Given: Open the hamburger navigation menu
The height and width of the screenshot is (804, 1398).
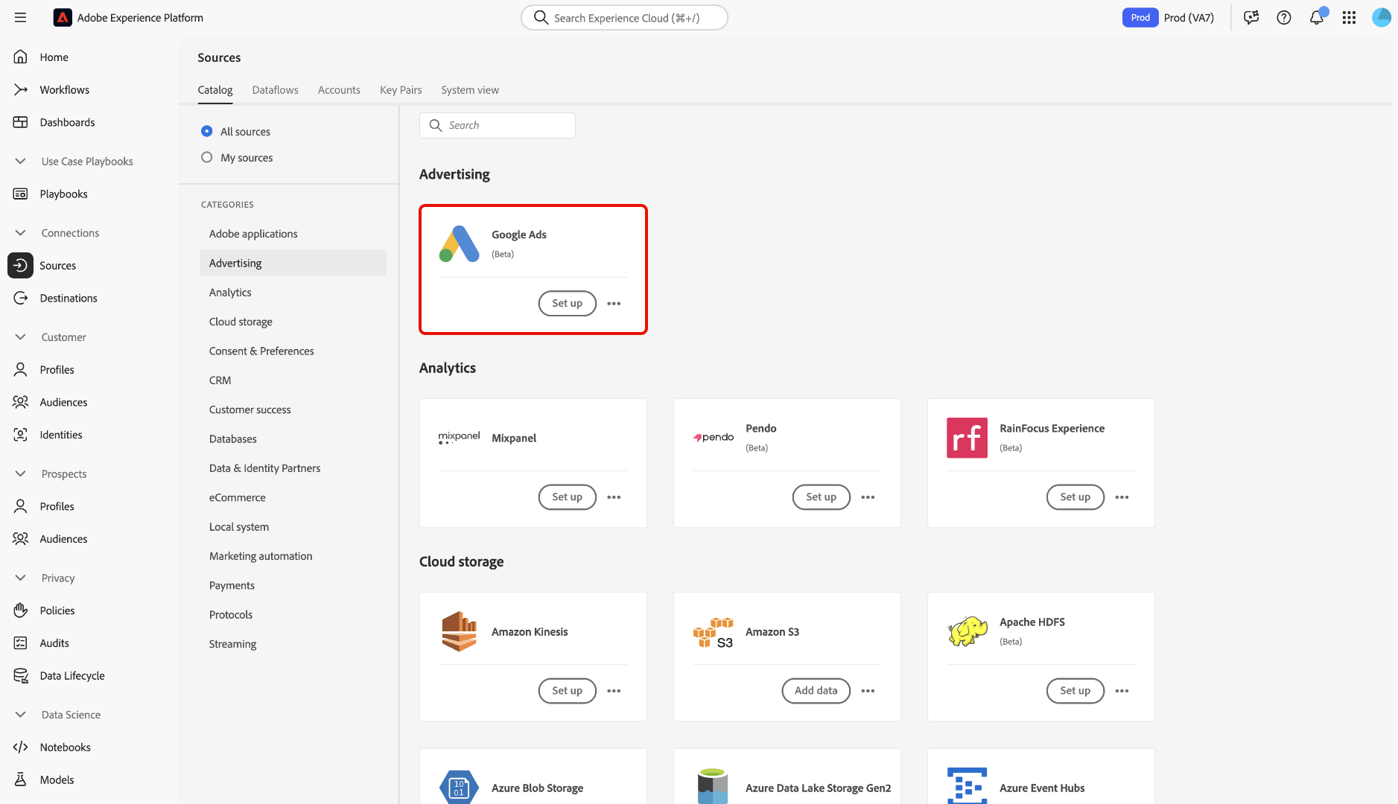Looking at the screenshot, I should 20,18.
